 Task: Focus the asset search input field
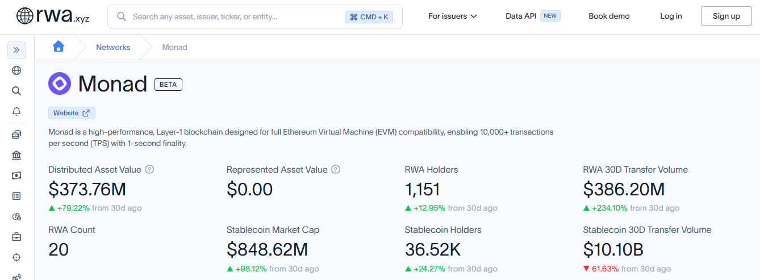click(x=255, y=16)
